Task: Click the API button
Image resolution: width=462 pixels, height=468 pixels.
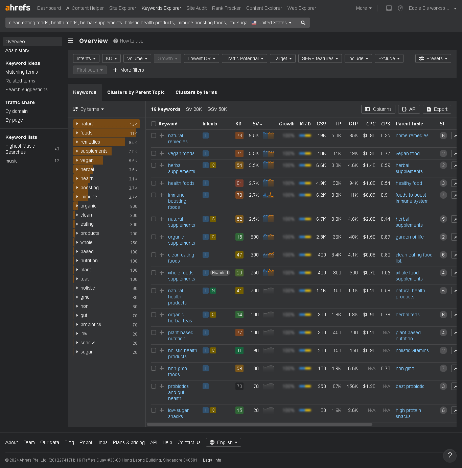Action: click(x=409, y=109)
